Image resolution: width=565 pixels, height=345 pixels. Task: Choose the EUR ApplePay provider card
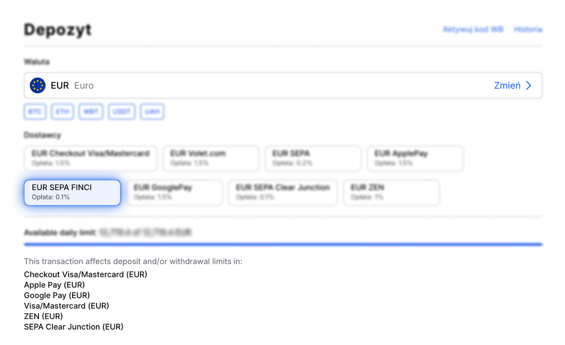(x=415, y=159)
